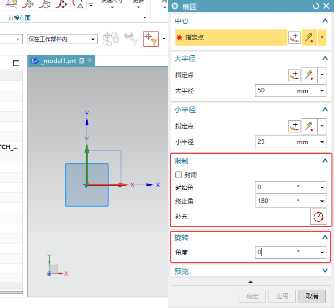
Task: Collapse the 小半径 section
Action: [x=325, y=110]
